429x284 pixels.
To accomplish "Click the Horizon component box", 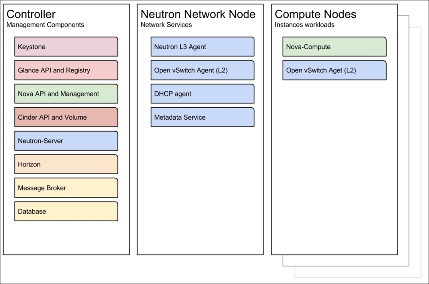I will 66,164.
